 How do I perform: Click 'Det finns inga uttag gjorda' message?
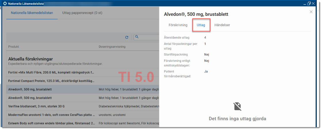click(237, 118)
